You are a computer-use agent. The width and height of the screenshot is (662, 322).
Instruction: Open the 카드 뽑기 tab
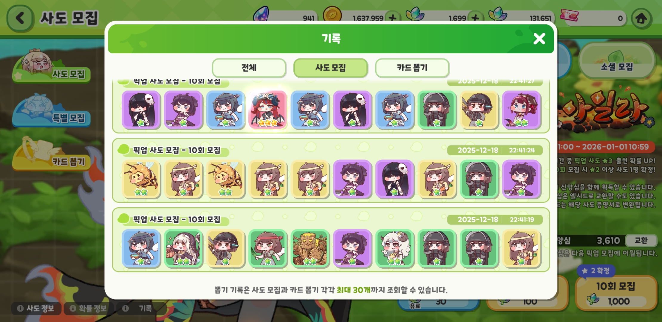tap(412, 68)
